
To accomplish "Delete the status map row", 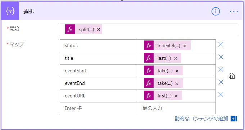I will 221,45.
